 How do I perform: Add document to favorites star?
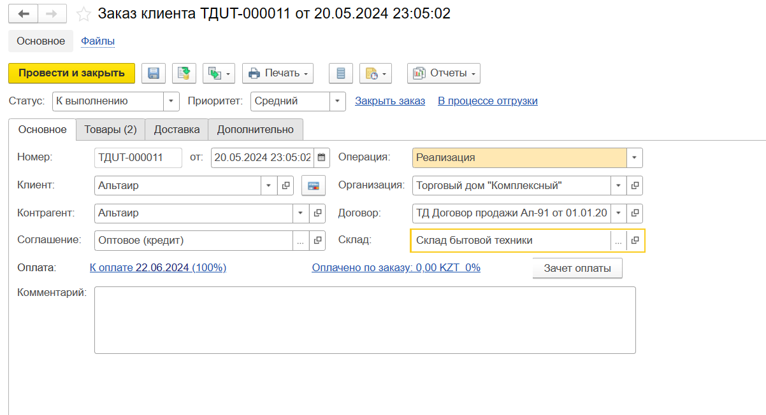(83, 13)
